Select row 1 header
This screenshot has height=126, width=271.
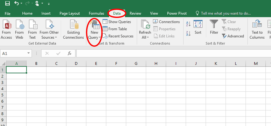pos(3,70)
